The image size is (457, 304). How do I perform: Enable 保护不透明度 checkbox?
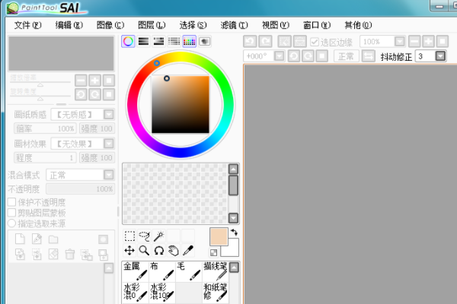tap(11, 202)
